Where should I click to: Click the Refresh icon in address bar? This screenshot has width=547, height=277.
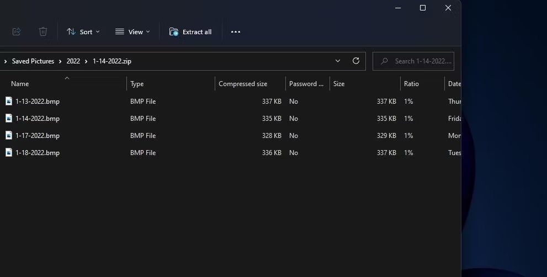pos(356,61)
